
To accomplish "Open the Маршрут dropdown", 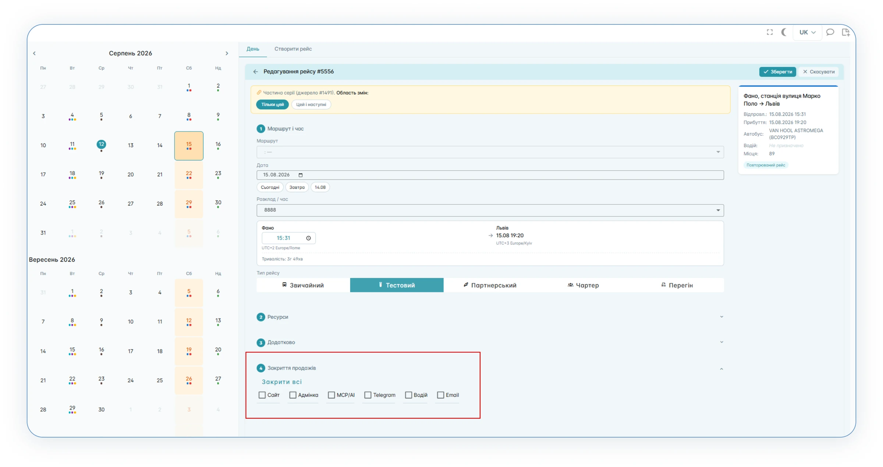I will point(490,152).
